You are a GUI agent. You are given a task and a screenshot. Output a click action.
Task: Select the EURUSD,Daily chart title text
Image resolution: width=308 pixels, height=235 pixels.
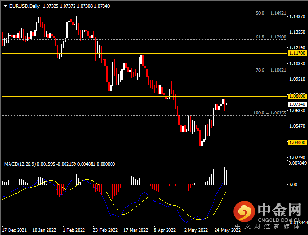(25, 6)
